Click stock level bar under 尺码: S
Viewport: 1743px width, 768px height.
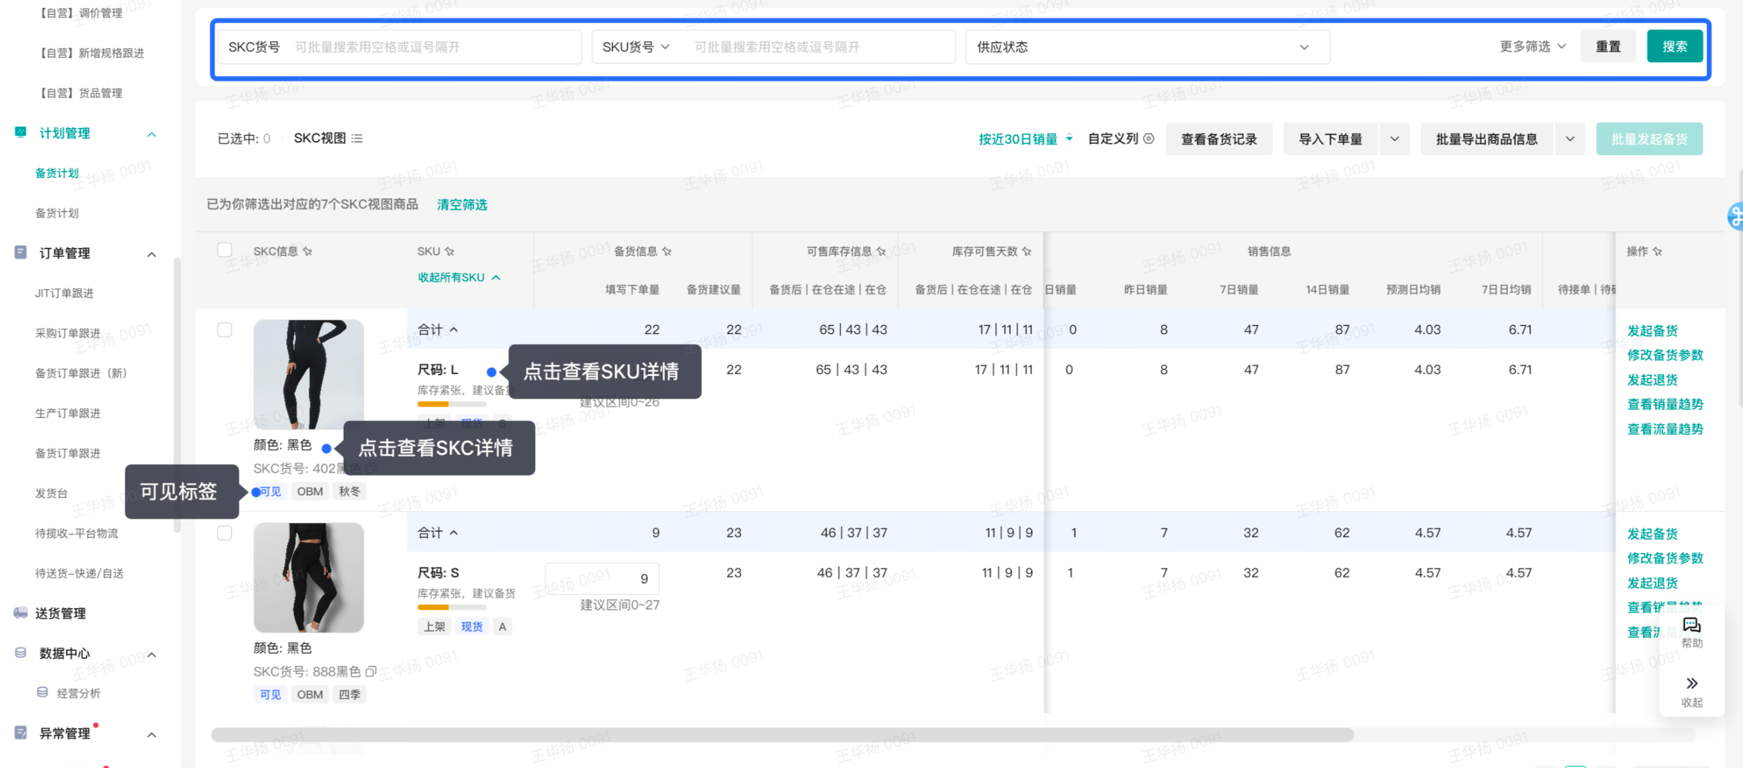pos(451,607)
